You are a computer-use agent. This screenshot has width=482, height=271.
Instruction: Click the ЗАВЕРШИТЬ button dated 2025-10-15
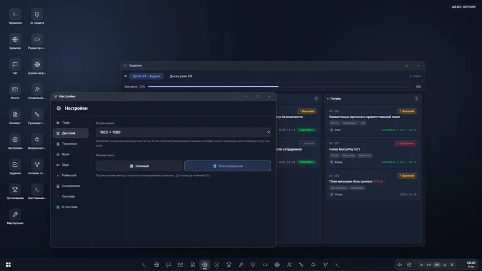coord(307,130)
